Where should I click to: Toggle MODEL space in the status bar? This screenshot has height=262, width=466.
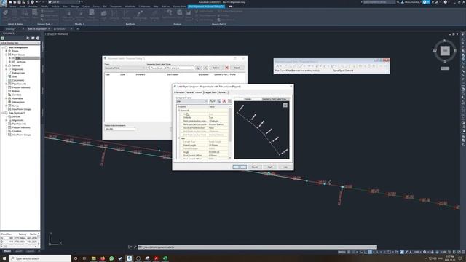tap(341, 253)
